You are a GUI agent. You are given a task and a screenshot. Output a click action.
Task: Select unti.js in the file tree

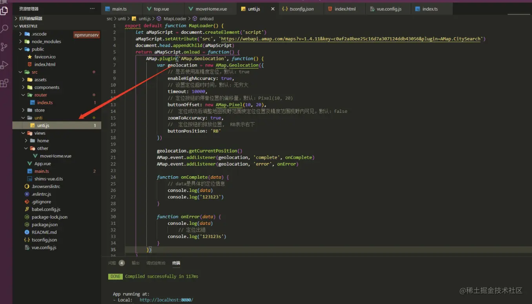point(57,125)
